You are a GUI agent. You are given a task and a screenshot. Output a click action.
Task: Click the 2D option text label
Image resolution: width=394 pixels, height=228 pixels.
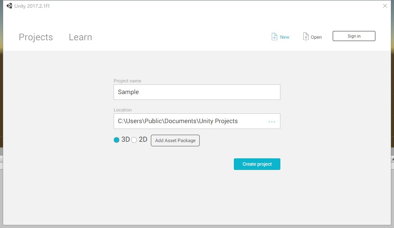[143, 140]
